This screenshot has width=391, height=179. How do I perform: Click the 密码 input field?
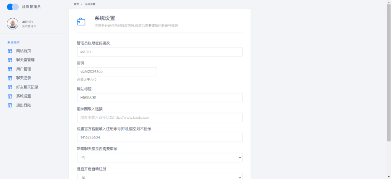pyautogui.click(x=117, y=72)
